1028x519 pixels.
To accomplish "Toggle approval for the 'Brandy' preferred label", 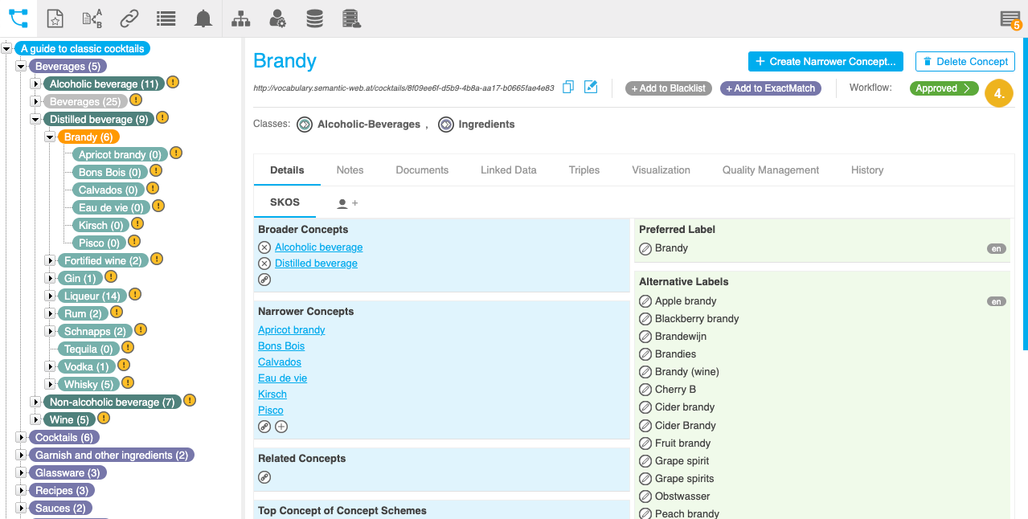I will point(645,248).
